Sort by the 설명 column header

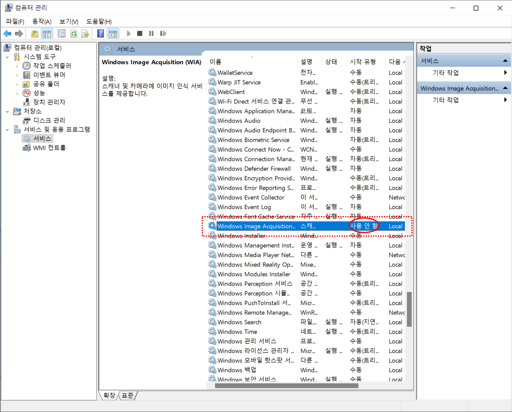coord(310,62)
